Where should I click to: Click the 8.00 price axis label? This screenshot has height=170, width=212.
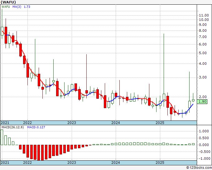(x=203, y=31)
